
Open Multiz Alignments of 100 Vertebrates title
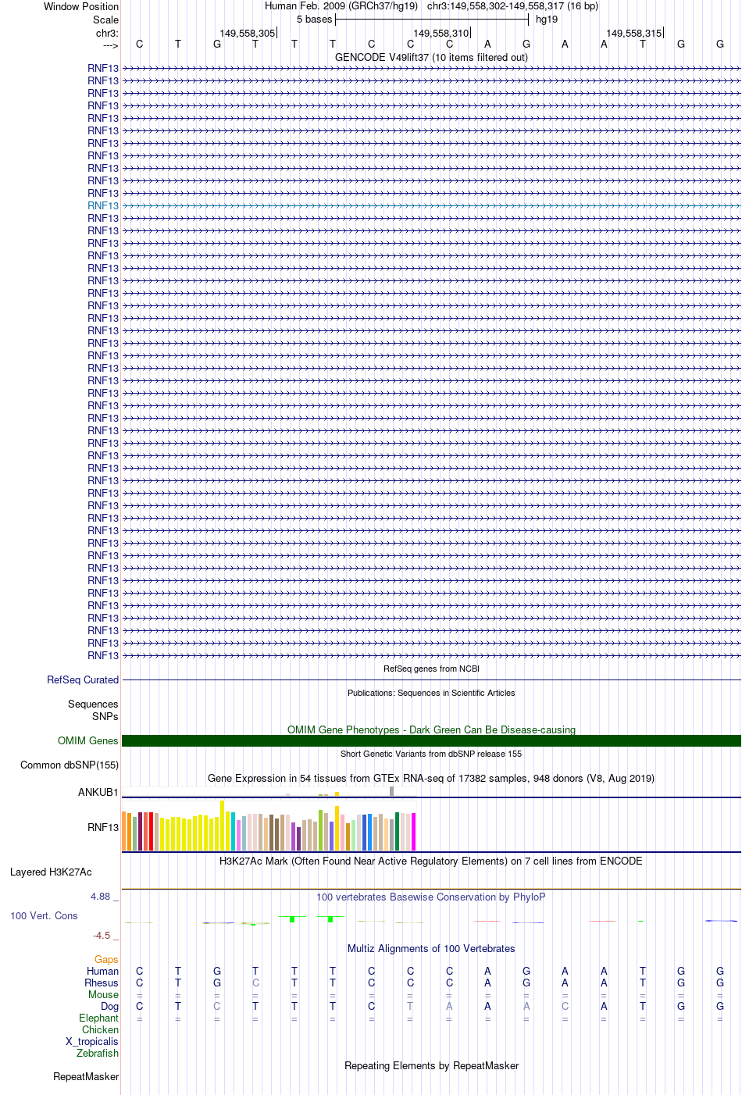tap(431, 948)
